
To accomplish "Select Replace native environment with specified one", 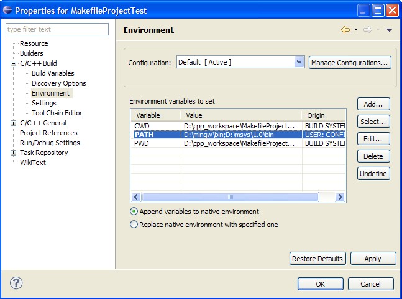I will pos(134,225).
